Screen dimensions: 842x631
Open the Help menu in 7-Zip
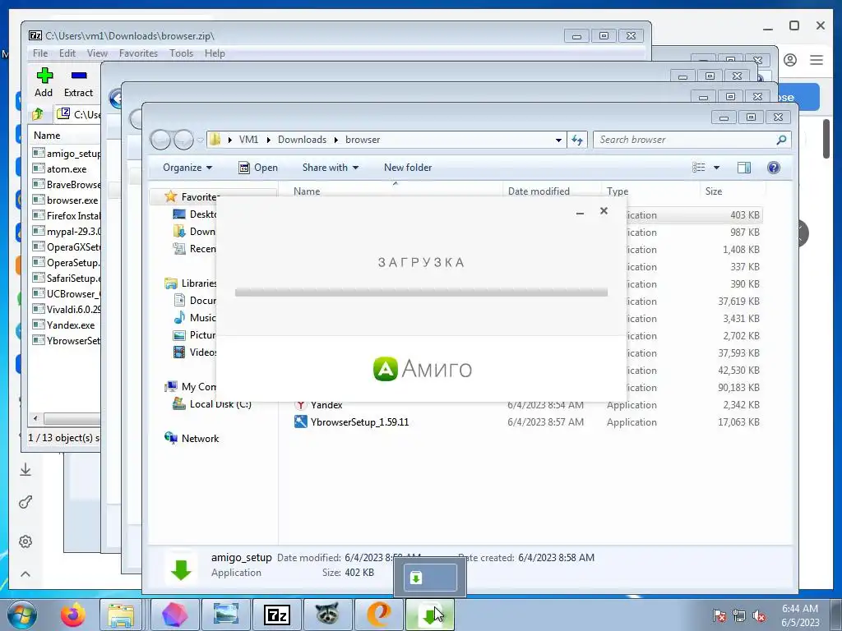215,53
